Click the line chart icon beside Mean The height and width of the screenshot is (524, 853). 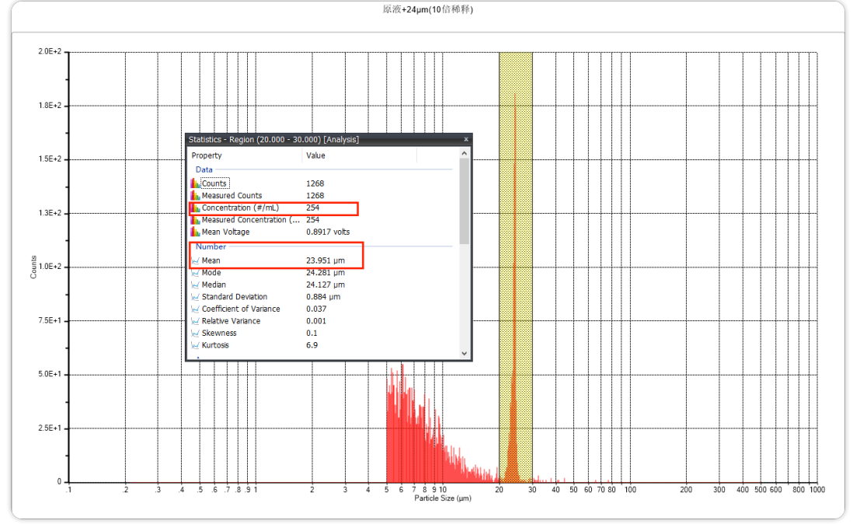pos(195,261)
